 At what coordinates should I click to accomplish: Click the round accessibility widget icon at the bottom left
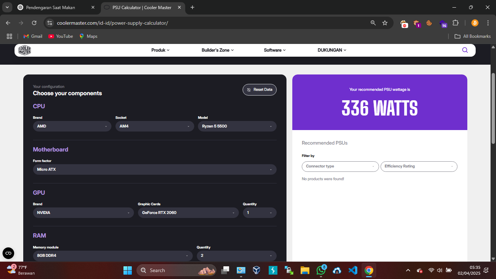[x=8, y=253]
